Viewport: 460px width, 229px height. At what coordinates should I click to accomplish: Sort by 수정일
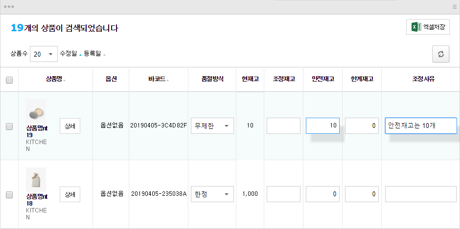(x=70, y=54)
